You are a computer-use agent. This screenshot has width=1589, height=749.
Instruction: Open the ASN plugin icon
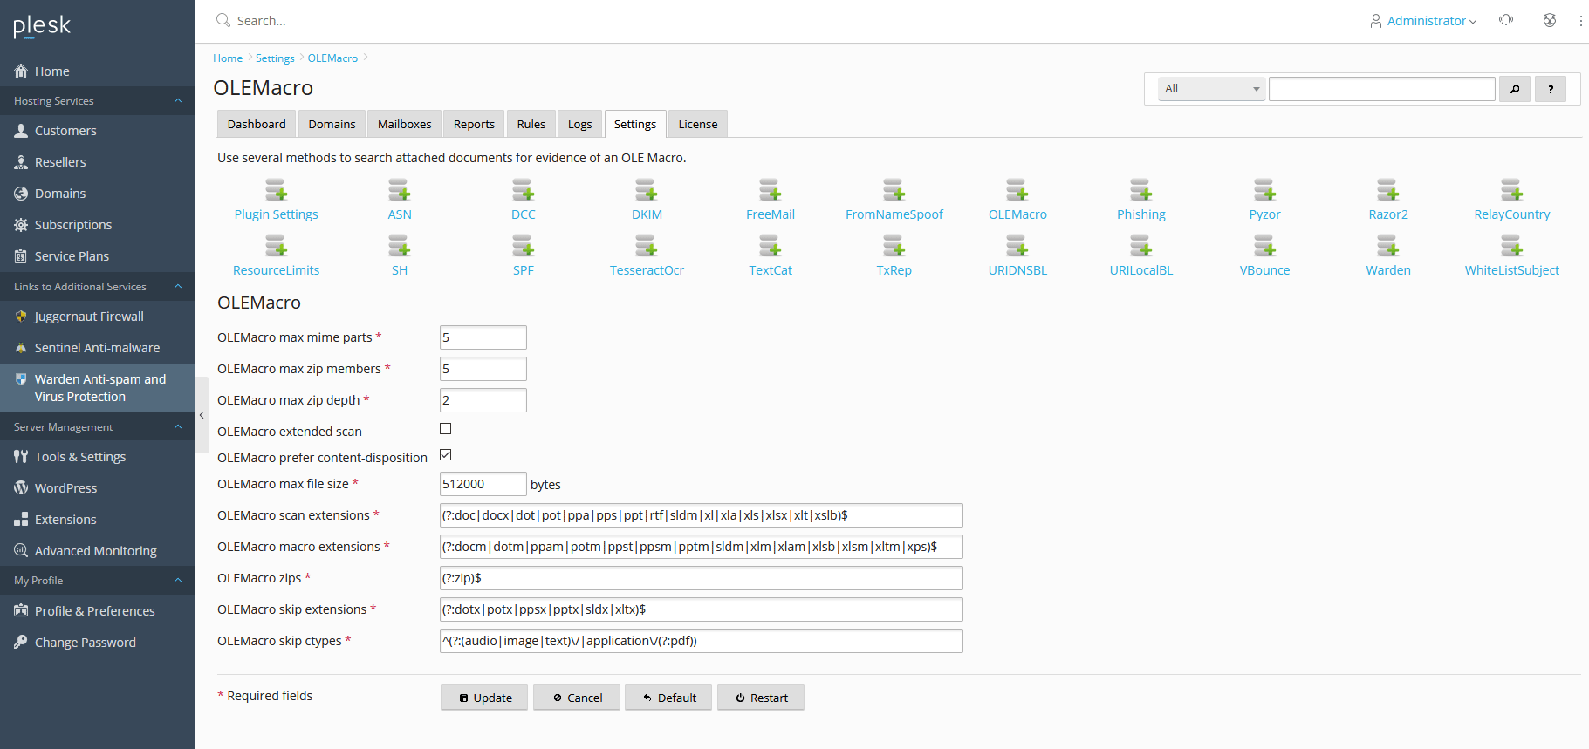(400, 190)
